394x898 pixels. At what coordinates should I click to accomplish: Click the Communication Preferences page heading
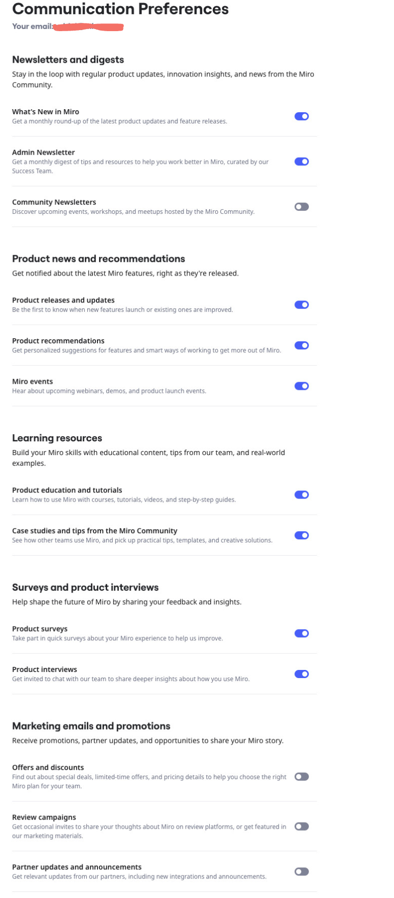(x=120, y=9)
